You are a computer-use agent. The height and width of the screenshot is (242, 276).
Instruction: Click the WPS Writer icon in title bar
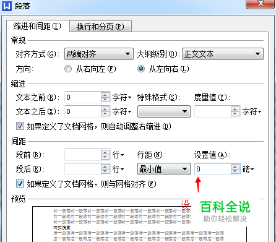coord(7,6)
